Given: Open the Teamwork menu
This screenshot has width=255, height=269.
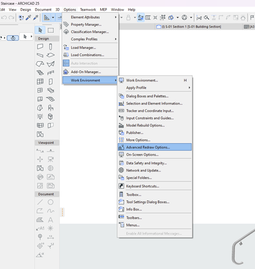Looking at the screenshot, I should click(x=88, y=9).
